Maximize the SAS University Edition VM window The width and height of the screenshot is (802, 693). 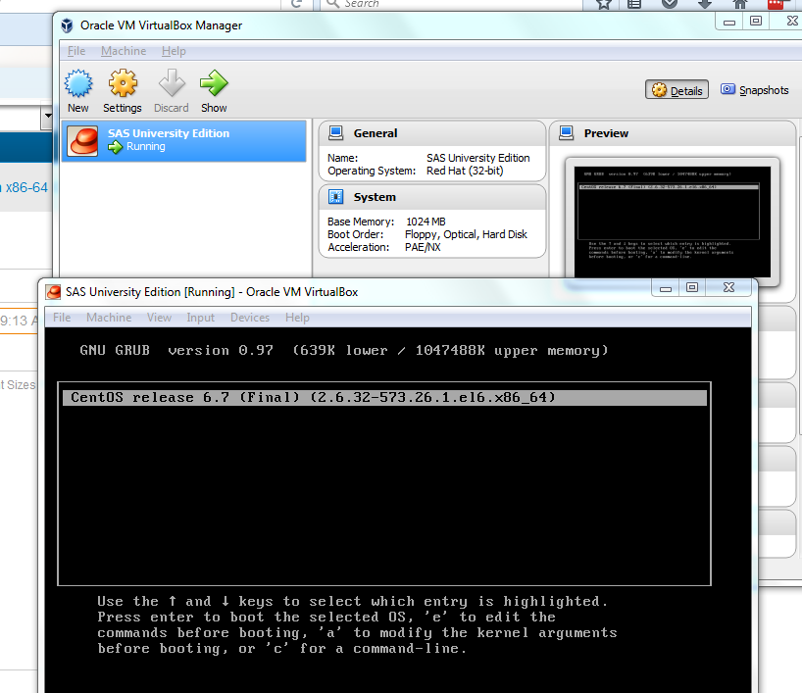pyautogui.click(x=692, y=288)
